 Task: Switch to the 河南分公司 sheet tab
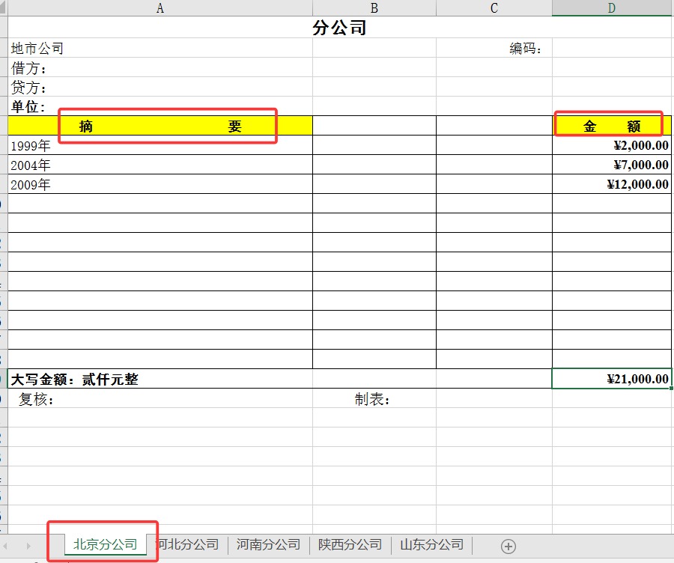[268, 544]
